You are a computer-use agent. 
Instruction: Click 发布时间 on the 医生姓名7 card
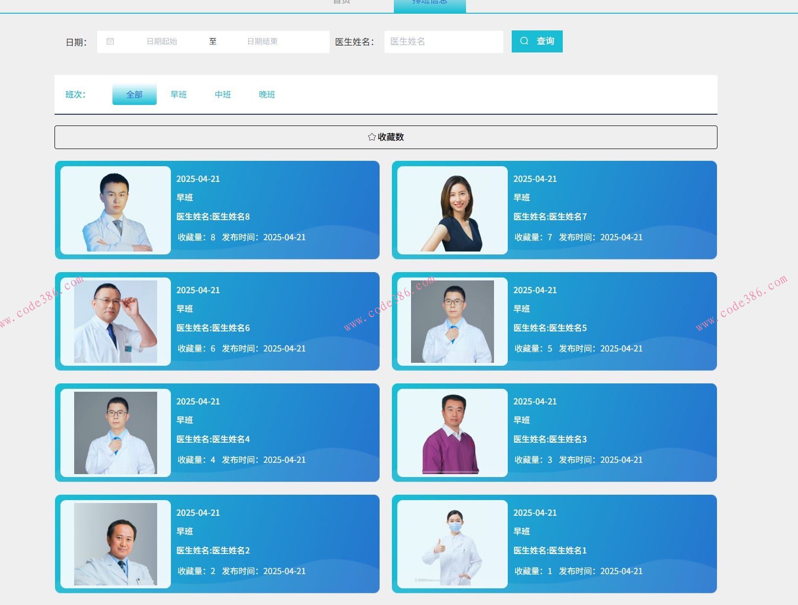click(601, 237)
